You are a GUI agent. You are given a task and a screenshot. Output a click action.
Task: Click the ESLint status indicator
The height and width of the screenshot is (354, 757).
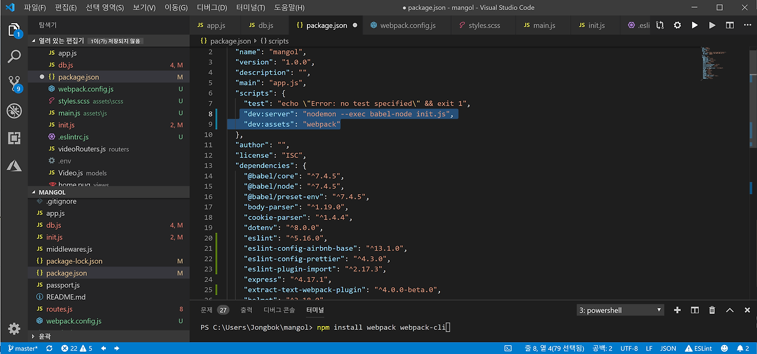[697, 348]
